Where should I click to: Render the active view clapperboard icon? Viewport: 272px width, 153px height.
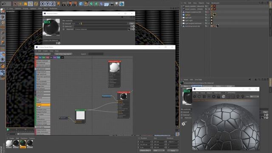click(x=64, y=4)
